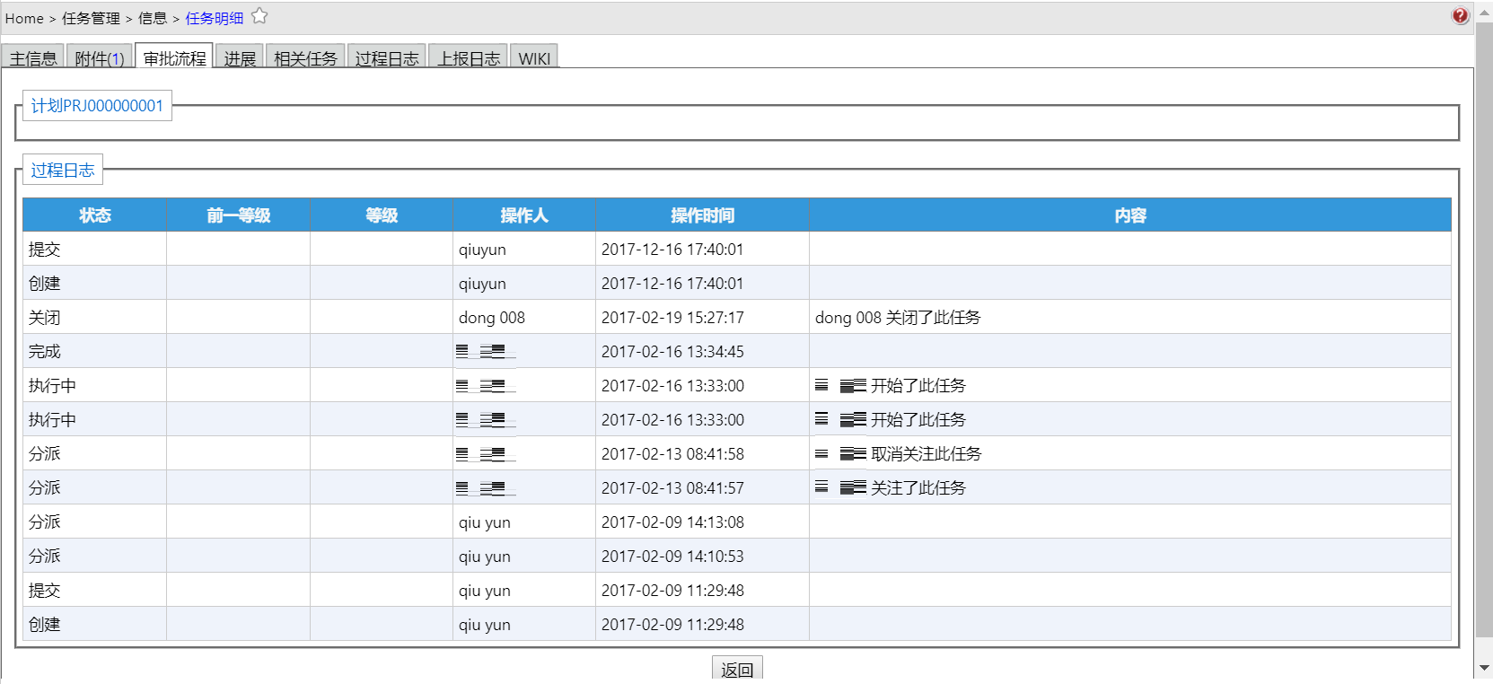Select the 完成 status cell
Image resolution: width=1493 pixels, height=684 pixels.
tap(95, 351)
